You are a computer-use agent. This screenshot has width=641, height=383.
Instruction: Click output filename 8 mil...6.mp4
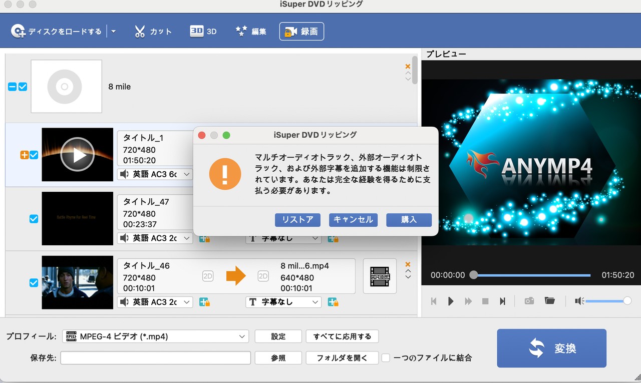[304, 266]
